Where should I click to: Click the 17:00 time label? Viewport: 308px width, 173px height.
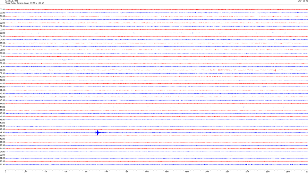pyautogui.click(x=2, y=123)
